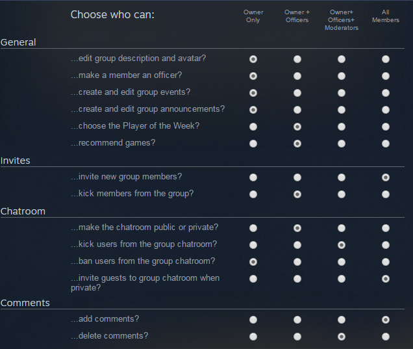Set group announcements to Owner + Officers
The image size is (413, 349).
coord(297,110)
